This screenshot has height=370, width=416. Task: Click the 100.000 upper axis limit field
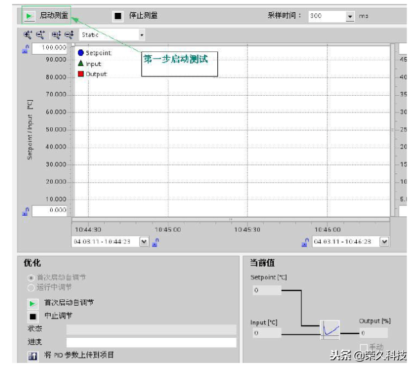(50, 48)
